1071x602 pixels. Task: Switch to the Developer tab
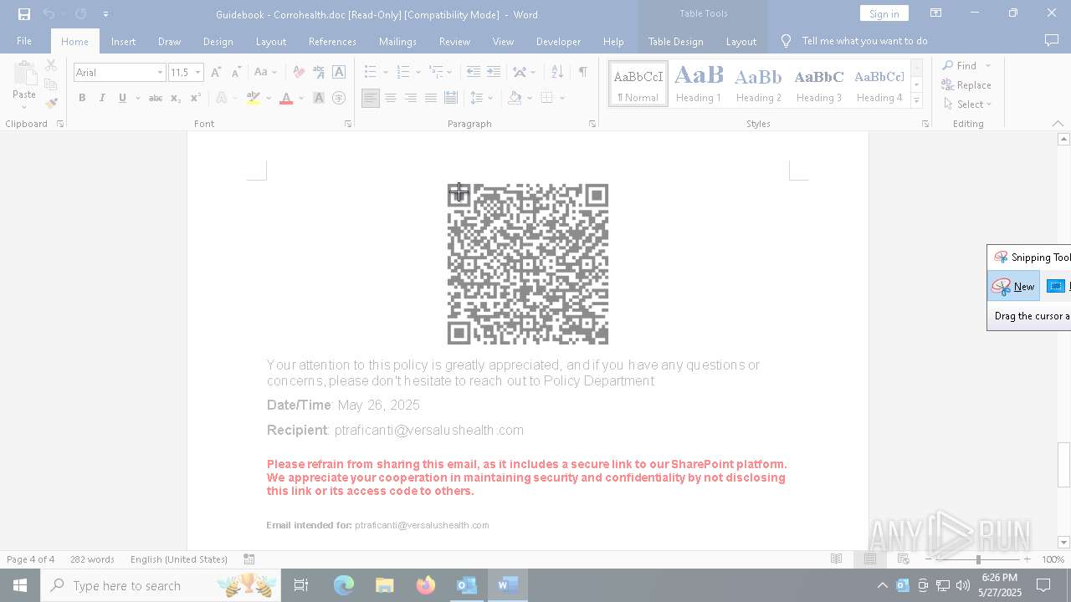point(558,41)
